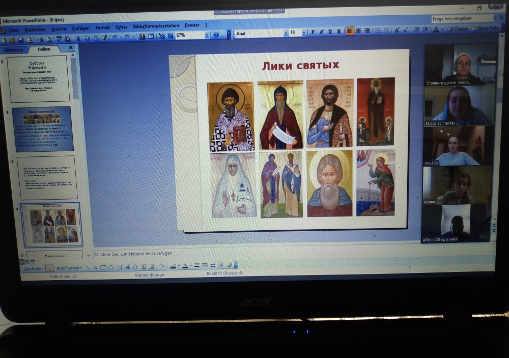
Task: Insert WordArt from drawing toolbar
Action: pyautogui.click(x=127, y=267)
